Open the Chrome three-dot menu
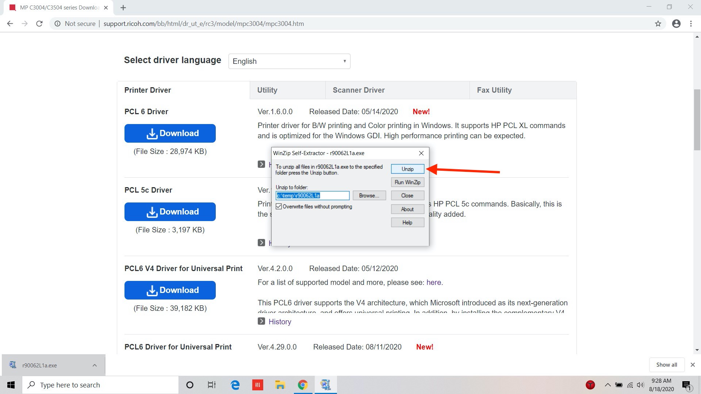701x394 pixels. point(691,24)
